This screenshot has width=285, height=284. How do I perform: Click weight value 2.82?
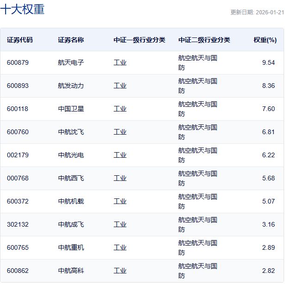click(268, 271)
